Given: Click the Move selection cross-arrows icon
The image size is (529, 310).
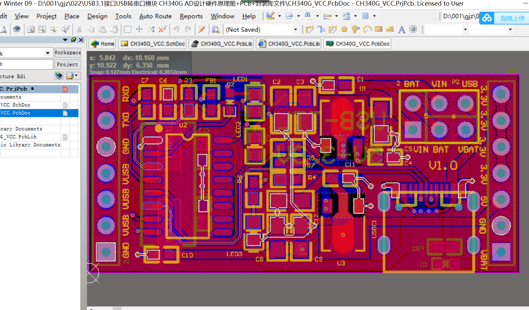Looking at the screenshot, I should tap(139, 29).
